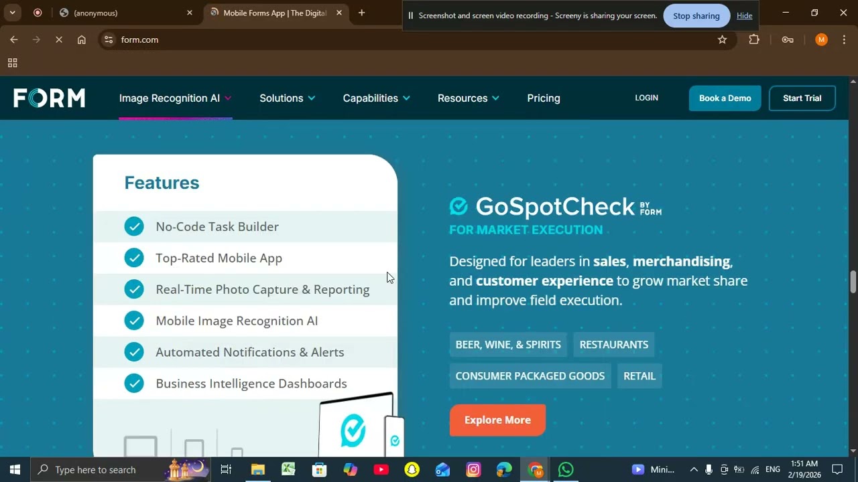Expand the Capabilities dropdown menu
858x482 pixels.
[377, 98]
